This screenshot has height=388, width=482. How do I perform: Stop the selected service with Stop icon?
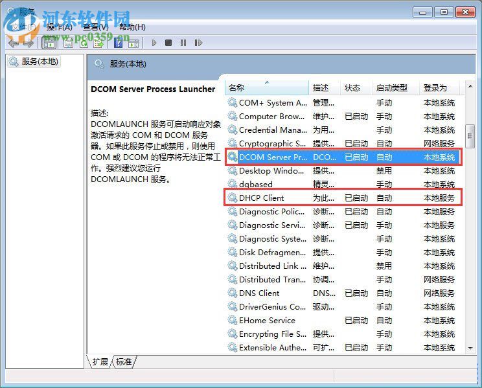coord(168,43)
